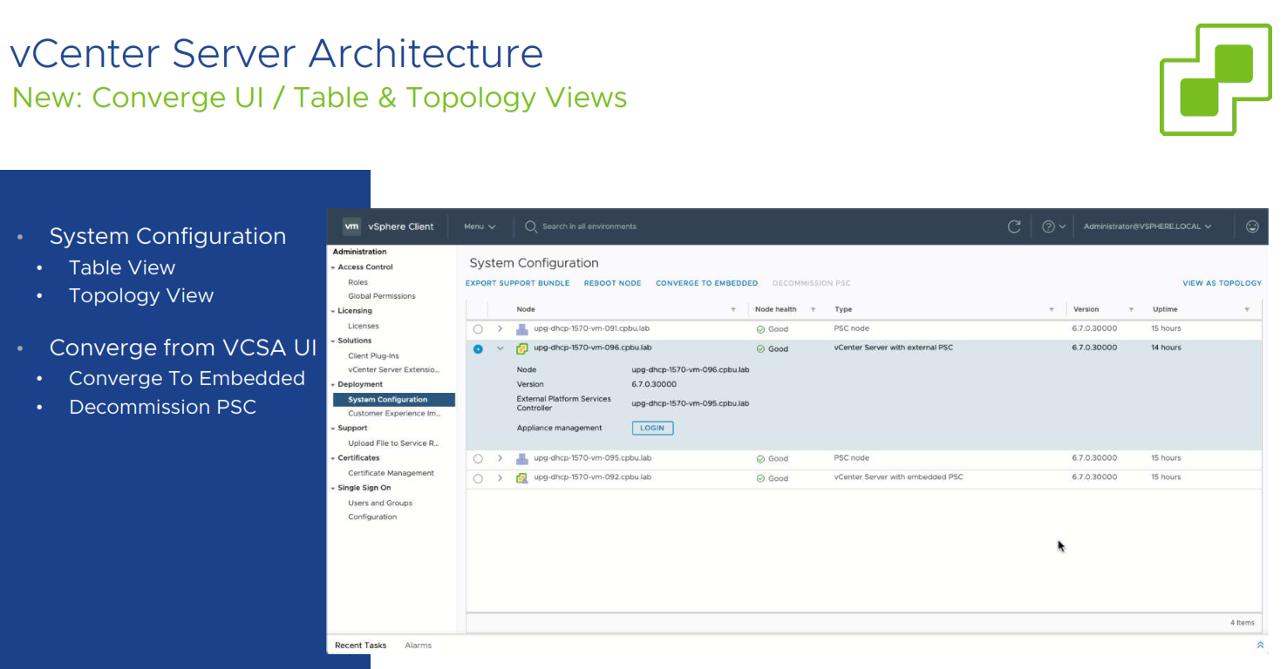Image resolution: width=1287 pixels, height=669 pixels.
Task: Switch to the Recent Tasks tab
Action: pyautogui.click(x=360, y=645)
